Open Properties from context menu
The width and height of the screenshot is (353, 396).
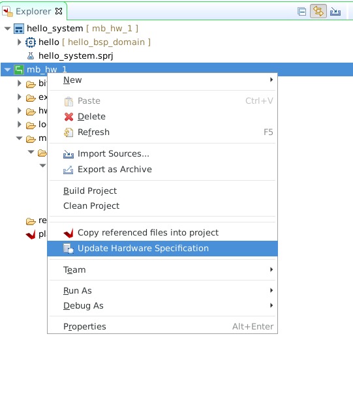[x=162, y=327]
